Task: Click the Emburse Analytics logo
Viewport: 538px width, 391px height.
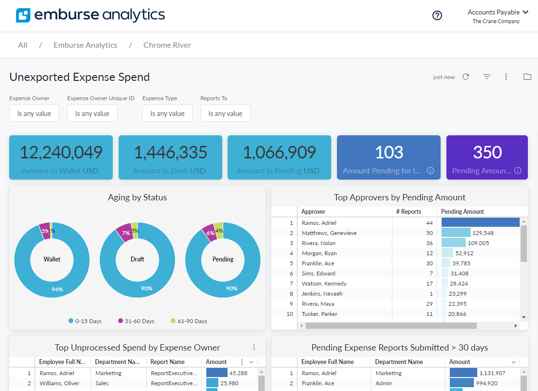Action: [x=91, y=15]
